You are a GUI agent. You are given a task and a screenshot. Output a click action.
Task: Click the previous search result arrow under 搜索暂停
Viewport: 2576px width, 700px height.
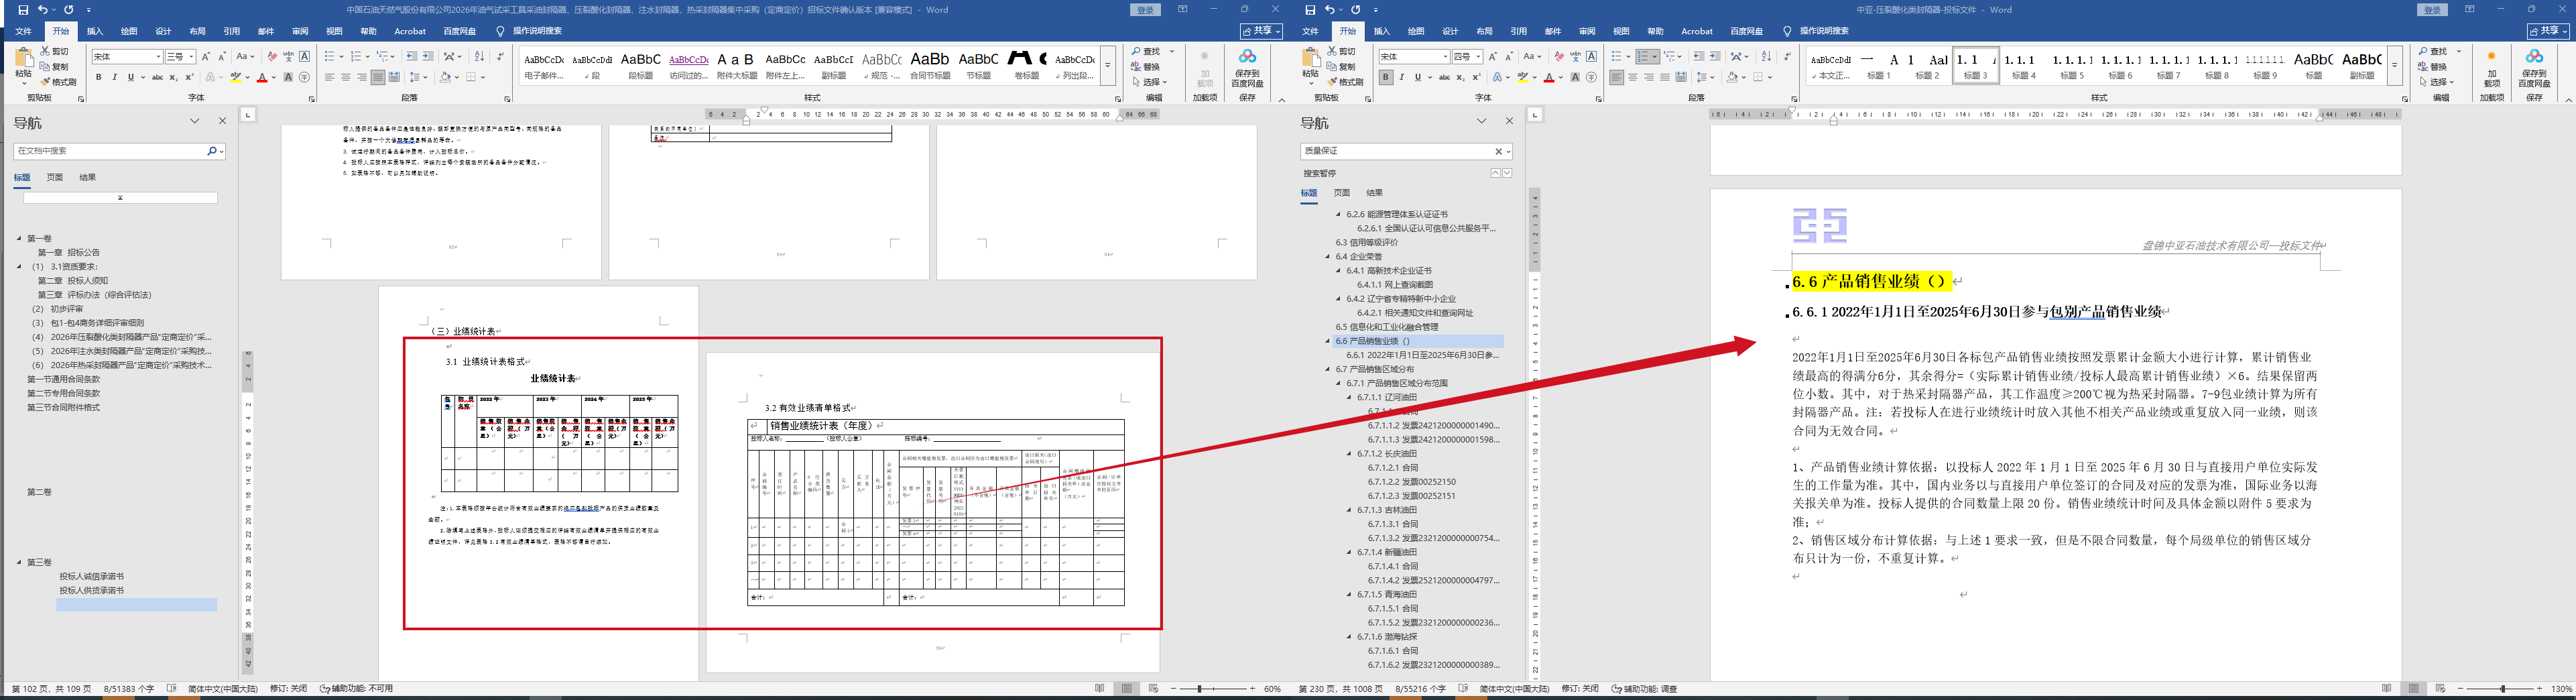(1495, 173)
